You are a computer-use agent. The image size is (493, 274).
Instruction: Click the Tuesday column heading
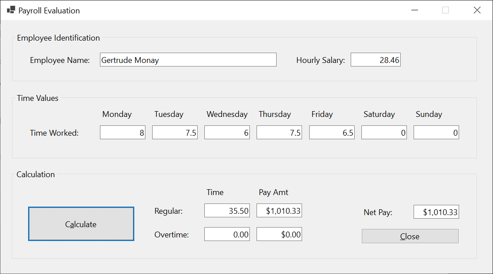click(x=169, y=114)
